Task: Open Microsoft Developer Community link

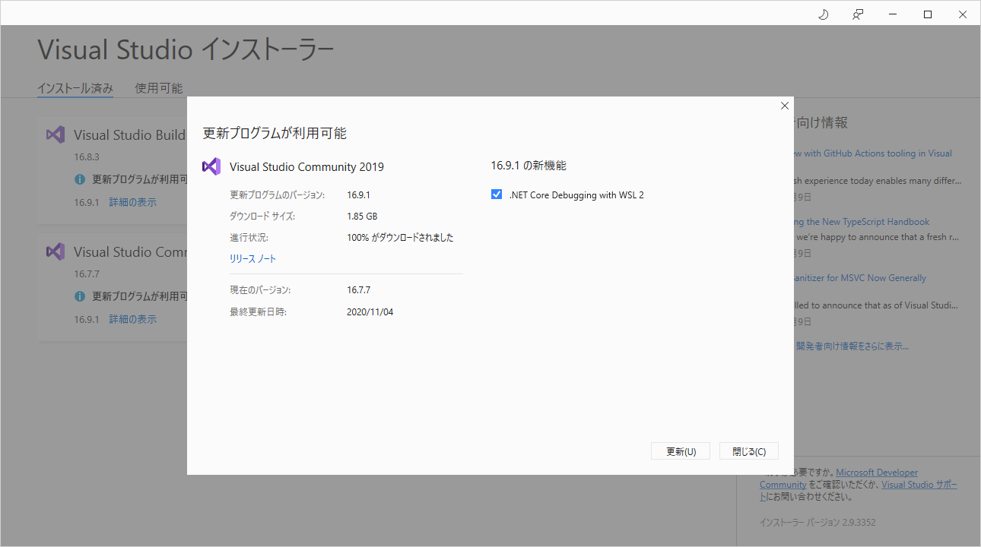Action: 877,473
